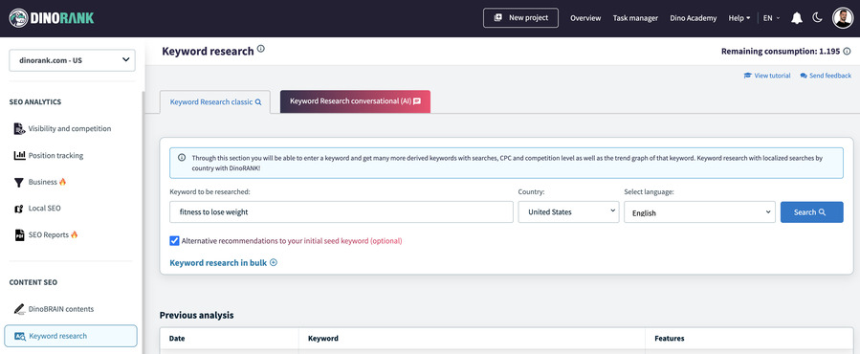Click the Local SEO icon

click(18, 209)
